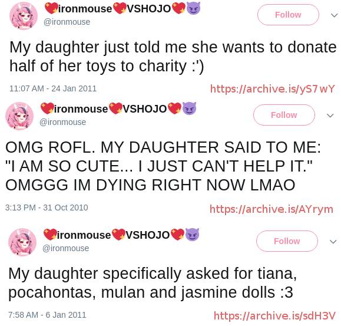Open the archive.is/yS7wY link
Screen dimensions: 341x326
[x=272, y=89]
